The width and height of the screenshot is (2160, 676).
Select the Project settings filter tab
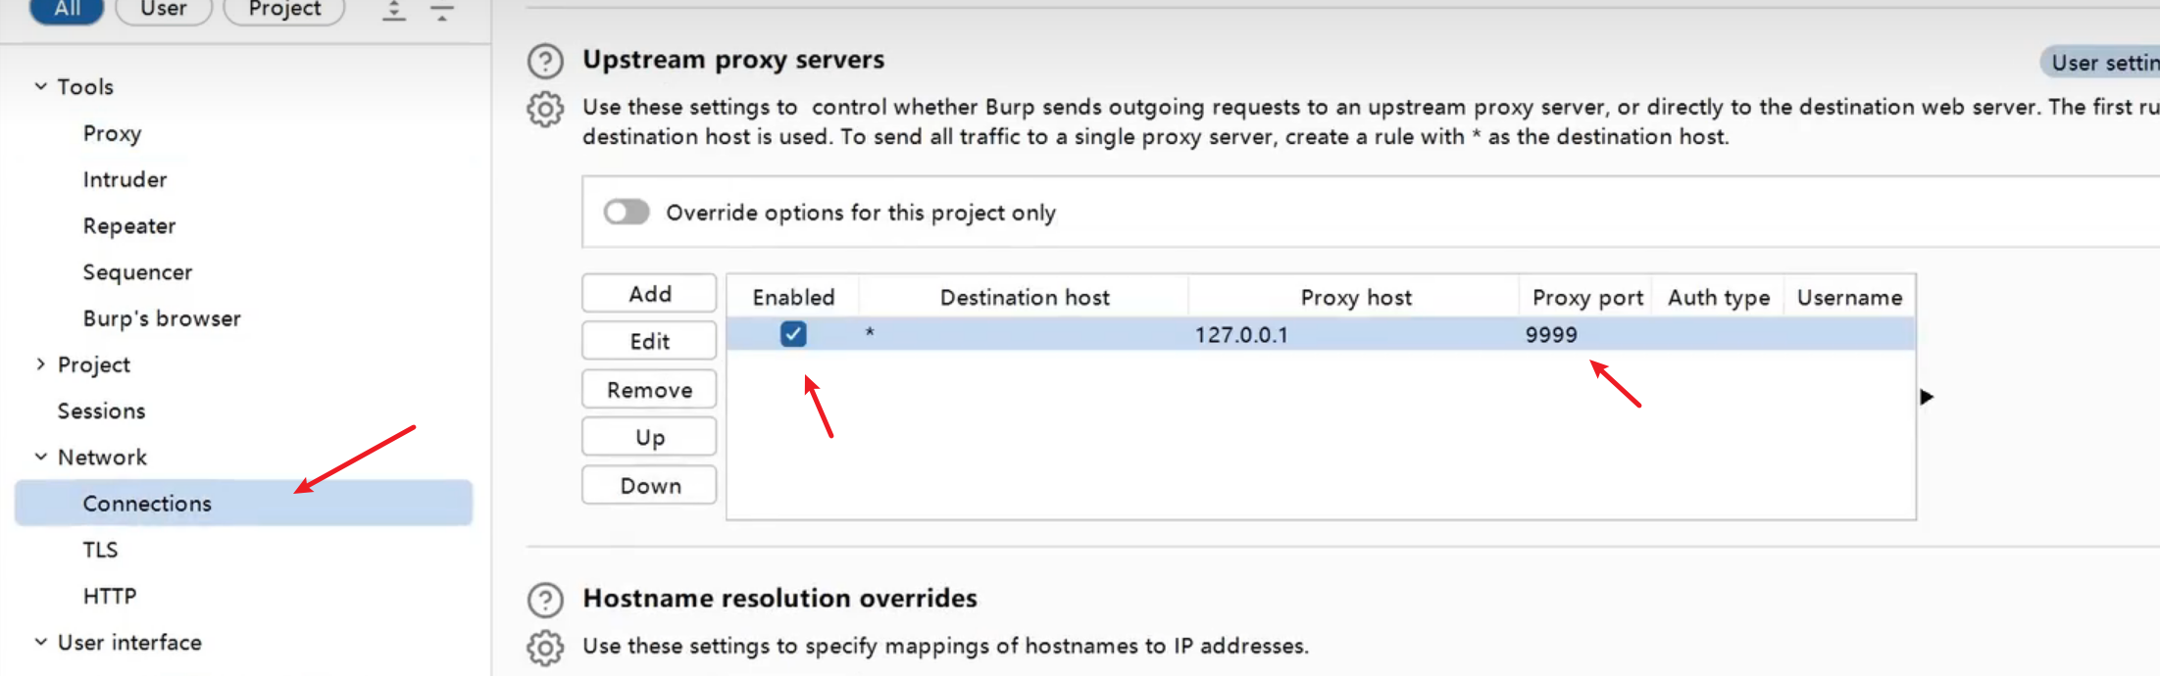(x=284, y=10)
